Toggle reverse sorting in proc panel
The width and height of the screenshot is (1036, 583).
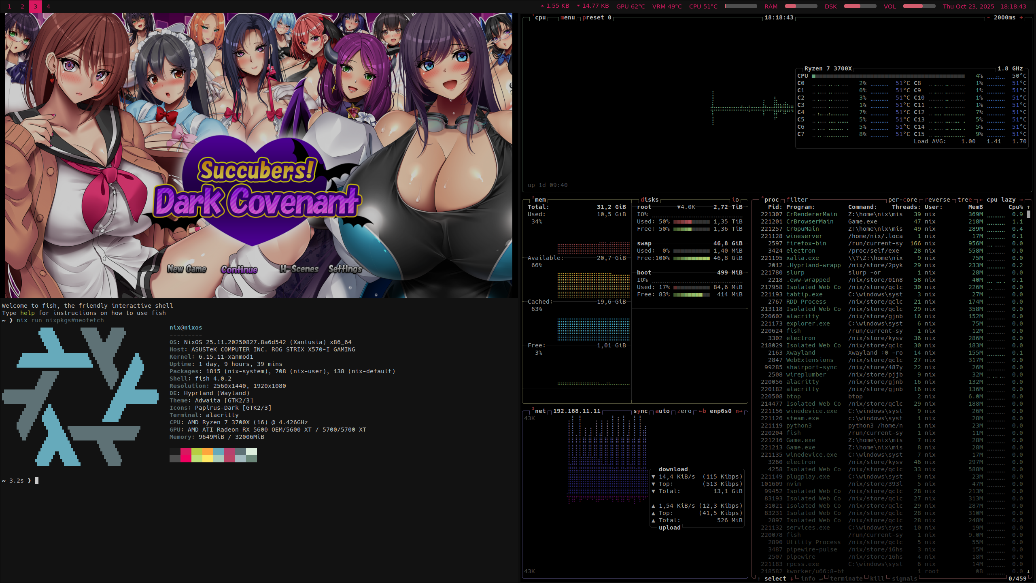pyautogui.click(x=937, y=200)
